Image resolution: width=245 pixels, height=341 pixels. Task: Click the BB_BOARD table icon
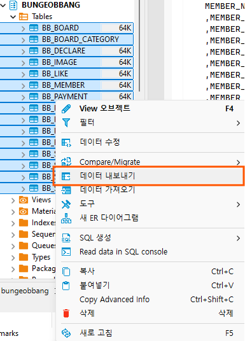point(34,28)
